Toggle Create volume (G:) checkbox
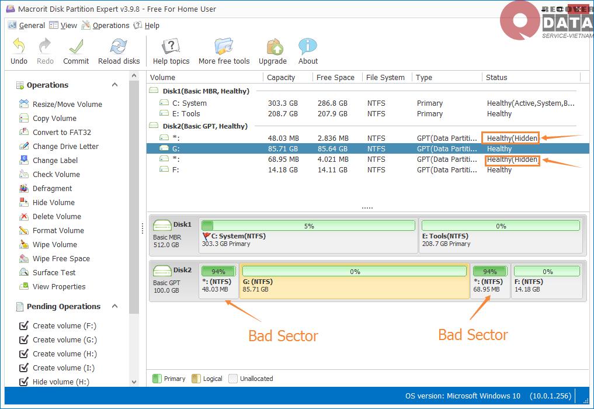This screenshot has width=594, height=409. [x=23, y=339]
